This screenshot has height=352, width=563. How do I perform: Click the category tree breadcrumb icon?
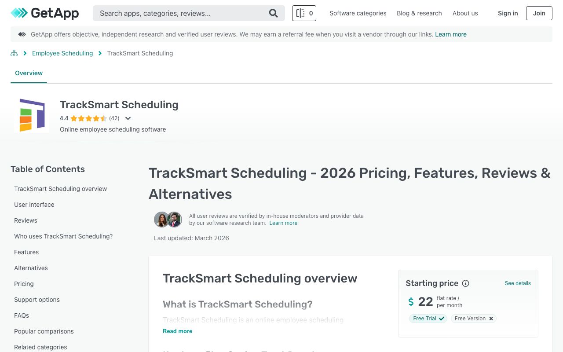tap(14, 53)
